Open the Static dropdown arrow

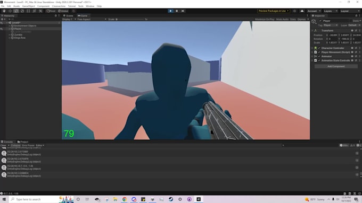point(360,21)
